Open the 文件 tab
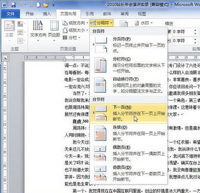This screenshot has width=200, height=193. click(x=11, y=14)
